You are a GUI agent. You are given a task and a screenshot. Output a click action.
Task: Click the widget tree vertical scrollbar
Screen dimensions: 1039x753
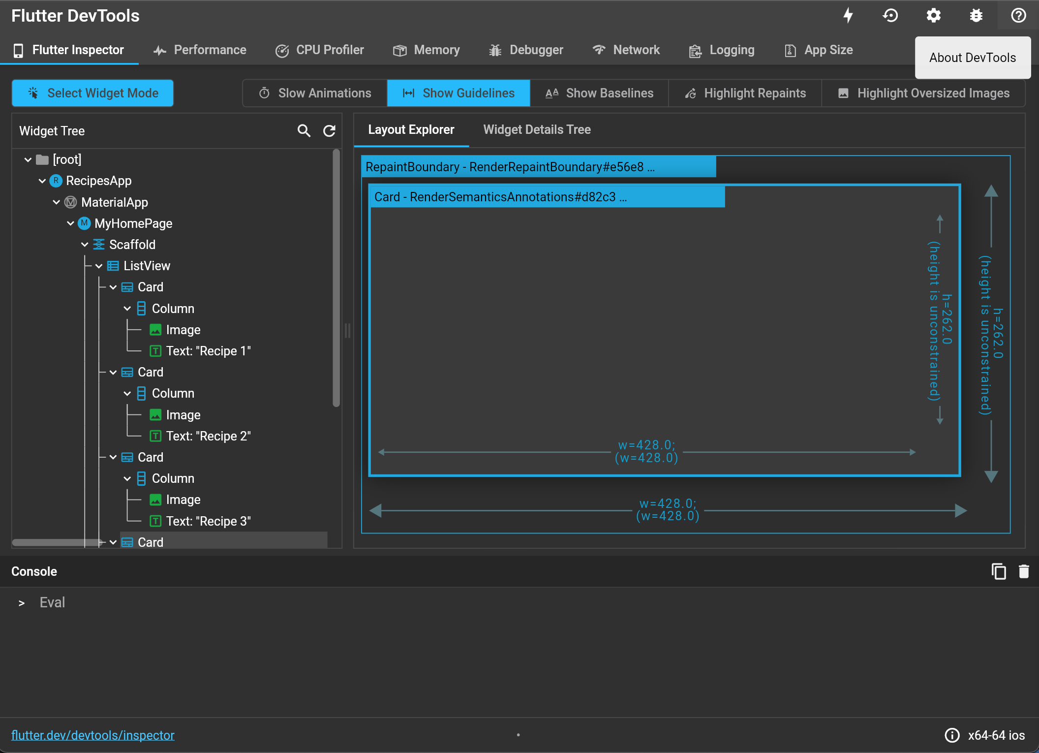click(x=336, y=278)
